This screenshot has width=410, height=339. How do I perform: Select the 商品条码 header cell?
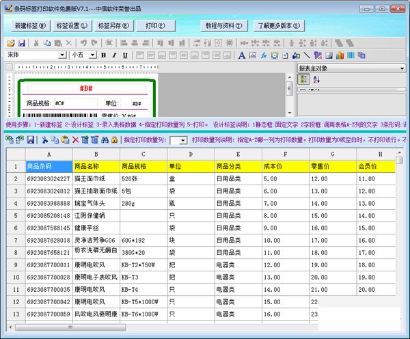pos(48,166)
